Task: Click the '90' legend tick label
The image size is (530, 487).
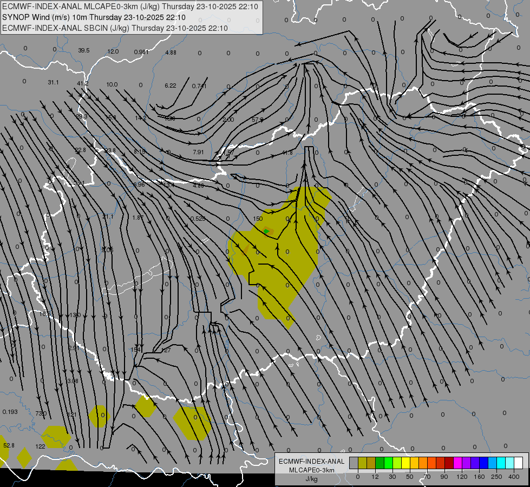Action: [x=444, y=477]
